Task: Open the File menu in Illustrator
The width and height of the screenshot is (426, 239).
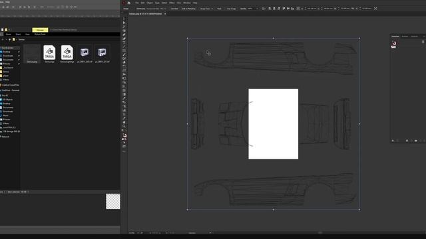Action: pos(137,3)
